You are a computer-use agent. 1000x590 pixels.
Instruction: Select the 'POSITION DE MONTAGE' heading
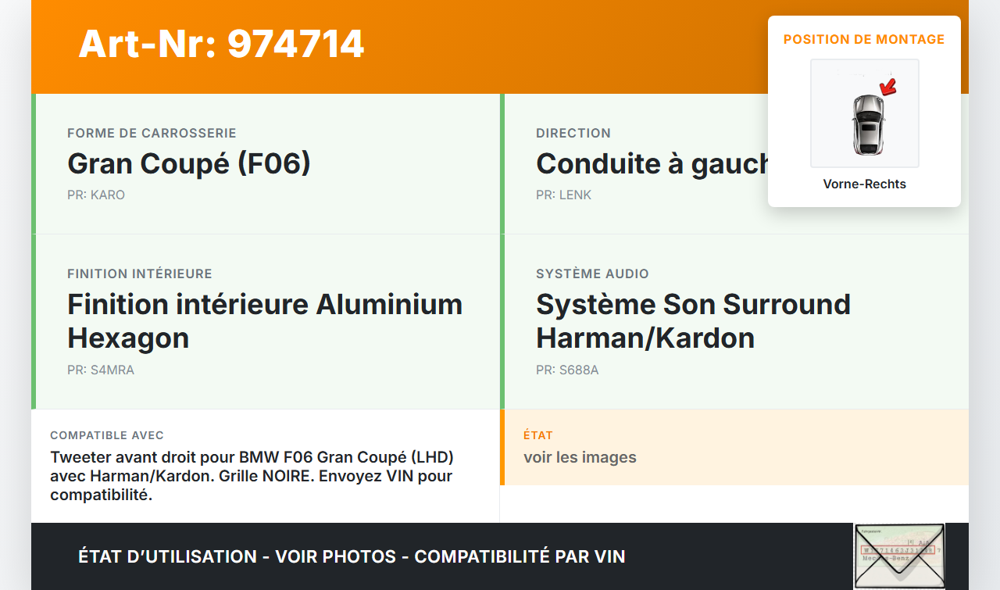pyautogui.click(x=864, y=39)
